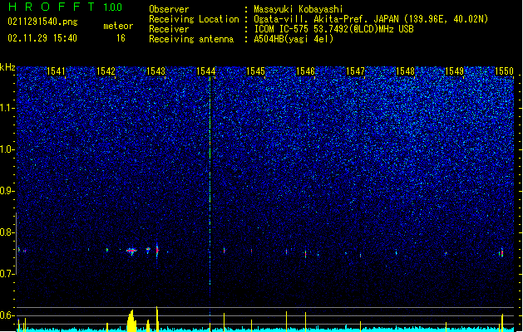523x332 pixels.
Task: Click the date stamp 02.11.29 15:40
Action: click(42, 38)
